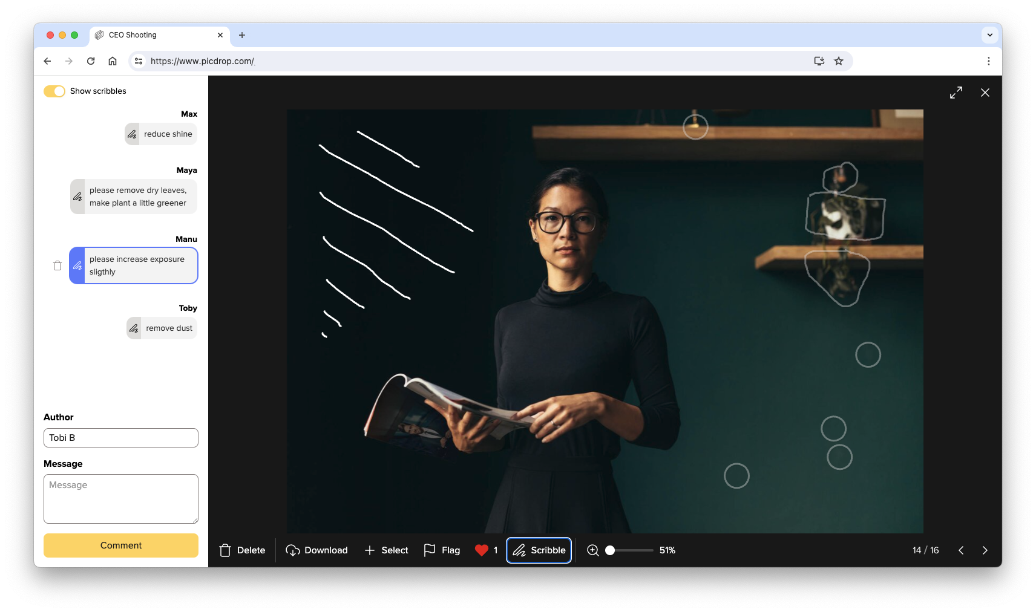Download the current image

point(317,550)
